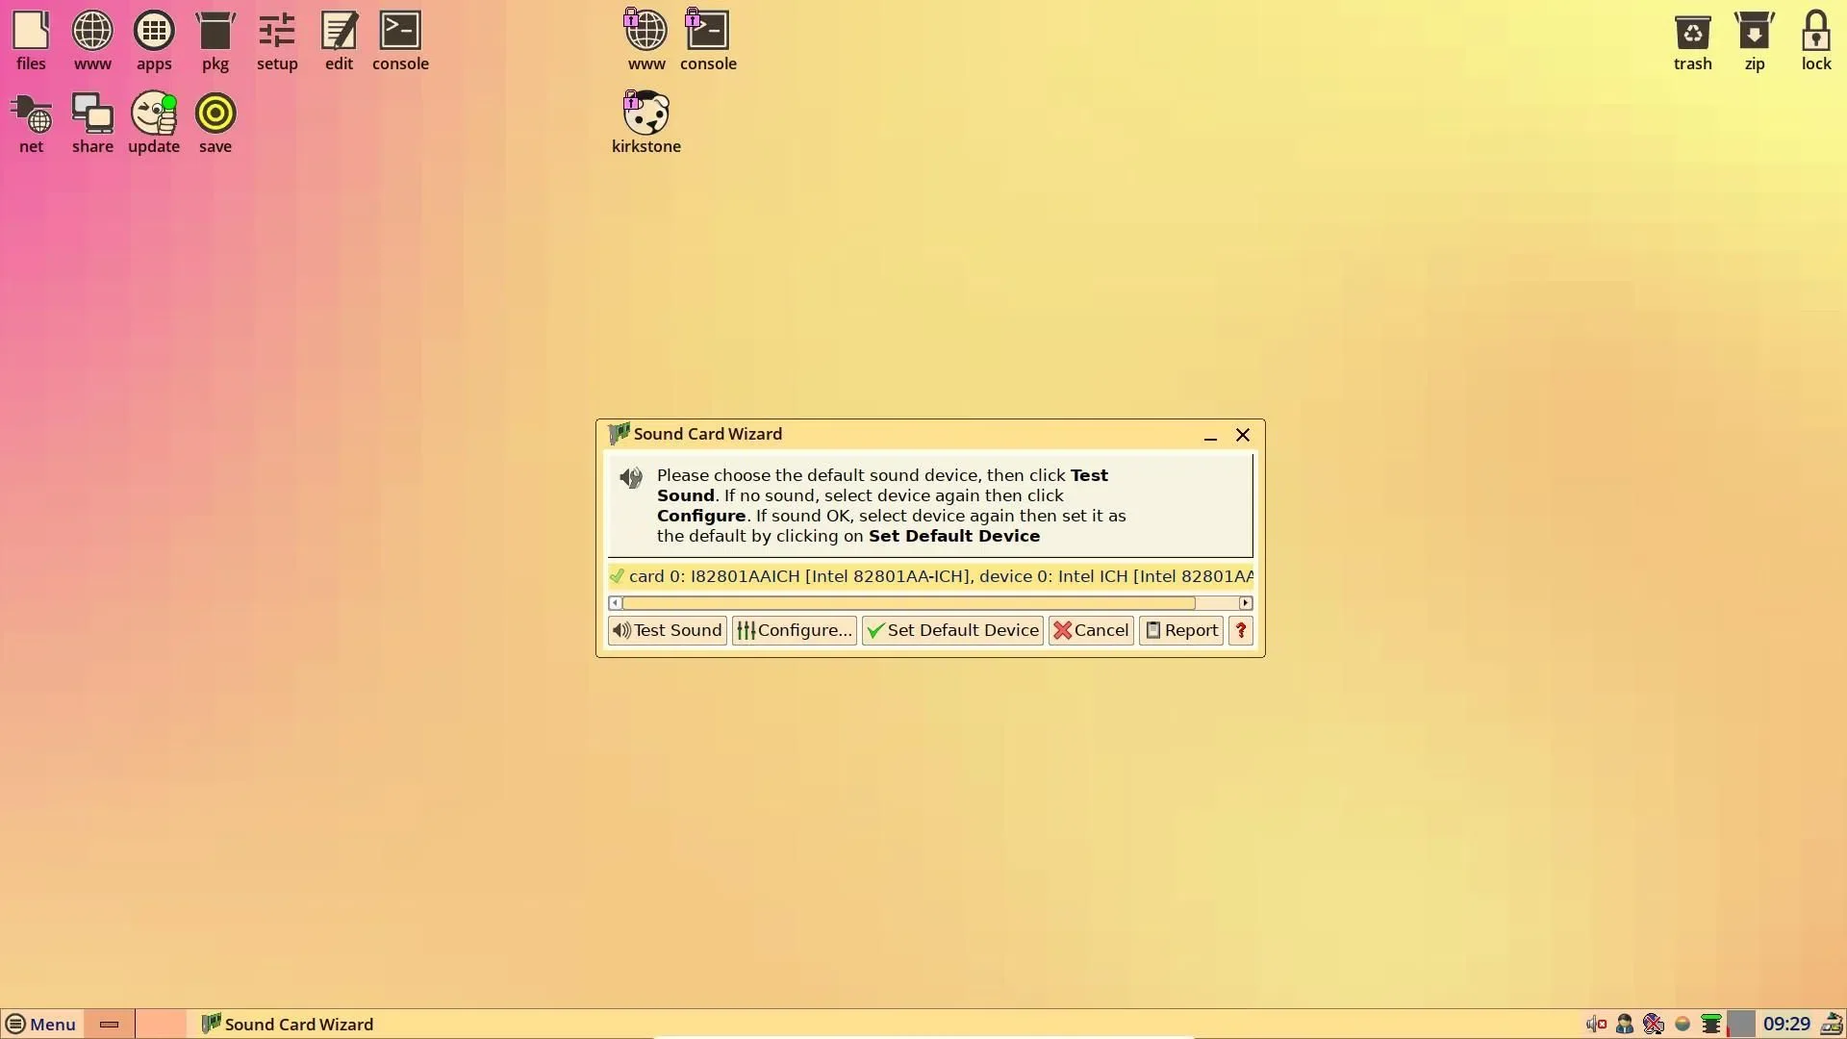The height and width of the screenshot is (1039, 1847).
Task: Click the orange globe tray icon
Action: [x=1683, y=1024]
